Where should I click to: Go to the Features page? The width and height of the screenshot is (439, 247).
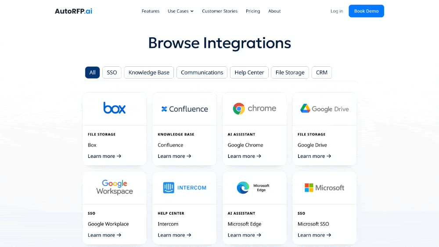click(151, 11)
